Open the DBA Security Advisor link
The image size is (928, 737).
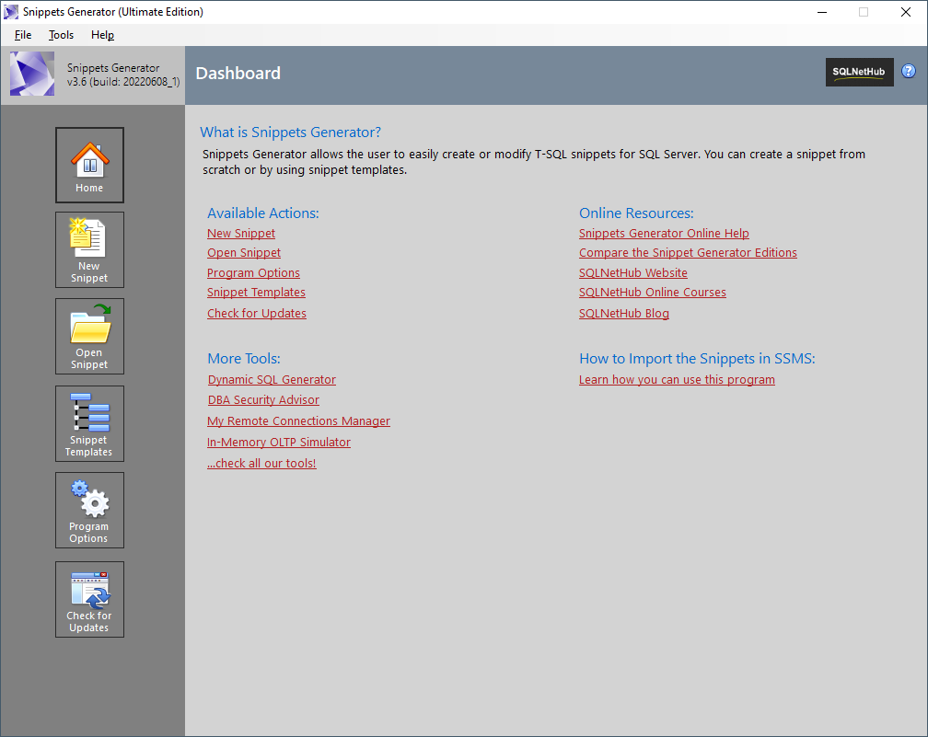point(263,400)
